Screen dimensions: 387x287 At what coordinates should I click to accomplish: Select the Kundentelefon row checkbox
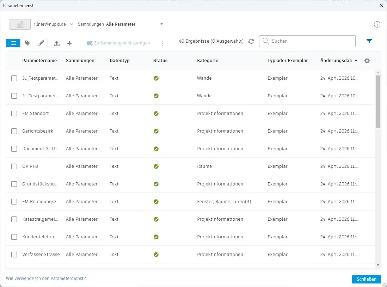(14, 237)
